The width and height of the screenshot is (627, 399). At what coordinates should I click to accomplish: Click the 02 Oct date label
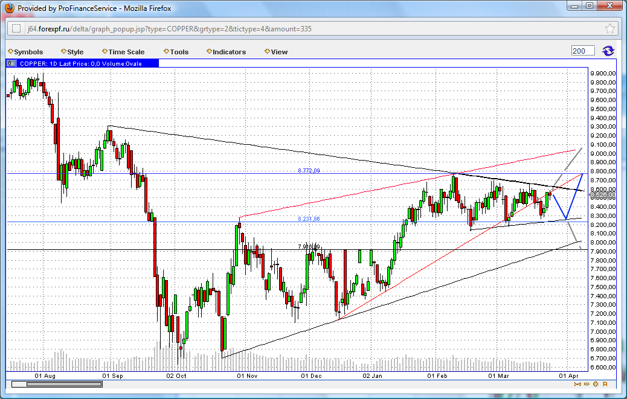(176, 376)
